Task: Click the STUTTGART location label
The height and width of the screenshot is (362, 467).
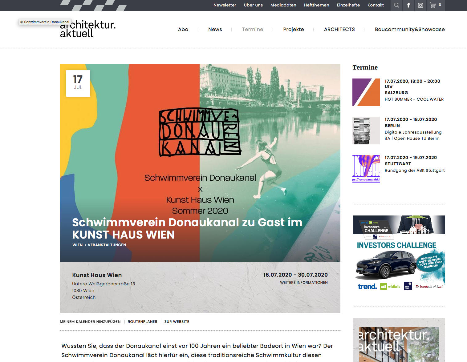Action: 398,164
